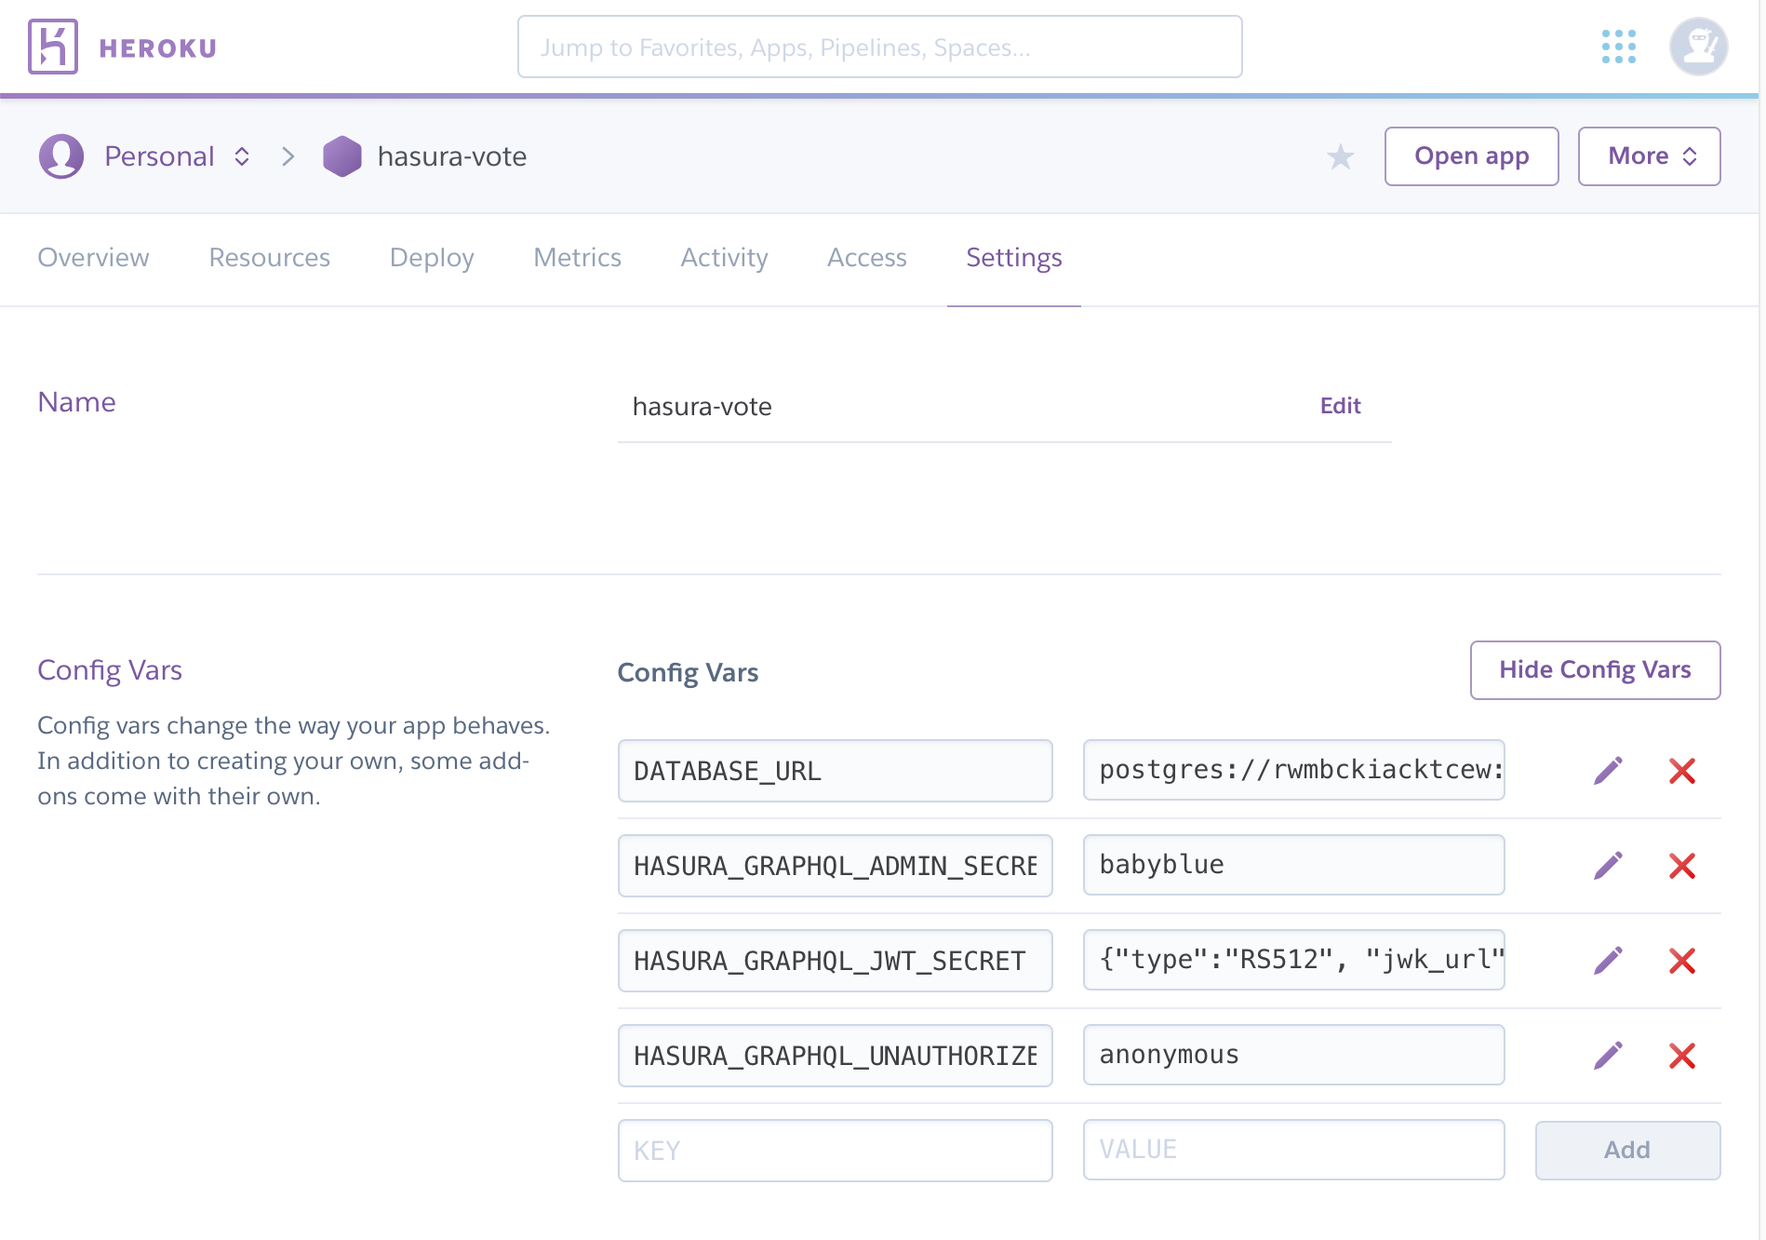Click the Personal breadcrumb label
This screenshot has width=1766, height=1240.
pyautogui.click(x=159, y=156)
